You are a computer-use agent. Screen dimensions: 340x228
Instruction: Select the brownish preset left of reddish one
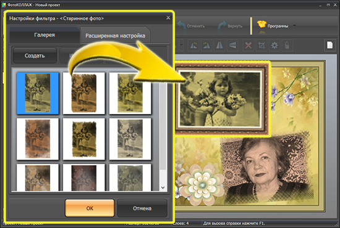click(38, 177)
